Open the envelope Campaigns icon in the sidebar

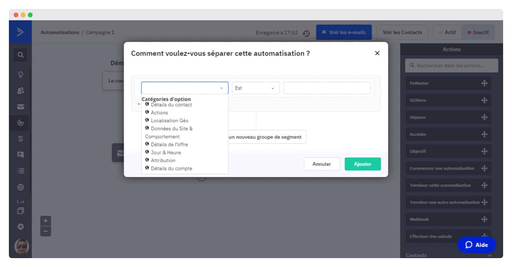tap(21, 107)
